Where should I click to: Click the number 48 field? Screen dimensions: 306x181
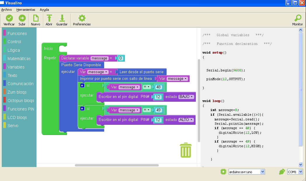tap(159, 87)
